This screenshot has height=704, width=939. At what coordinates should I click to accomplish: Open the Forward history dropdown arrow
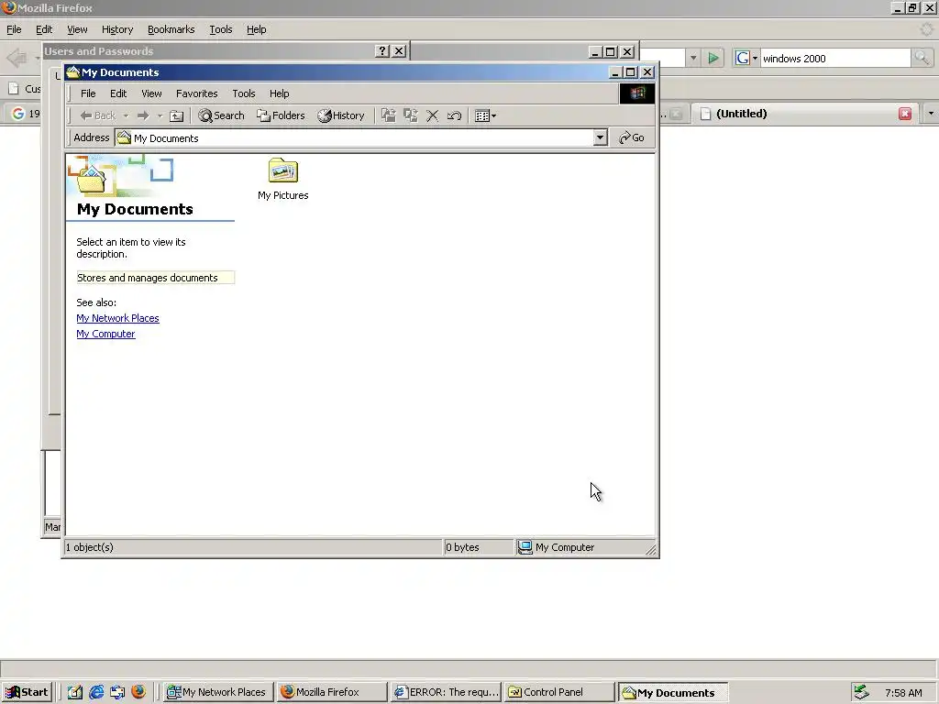pyautogui.click(x=160, y=115)
